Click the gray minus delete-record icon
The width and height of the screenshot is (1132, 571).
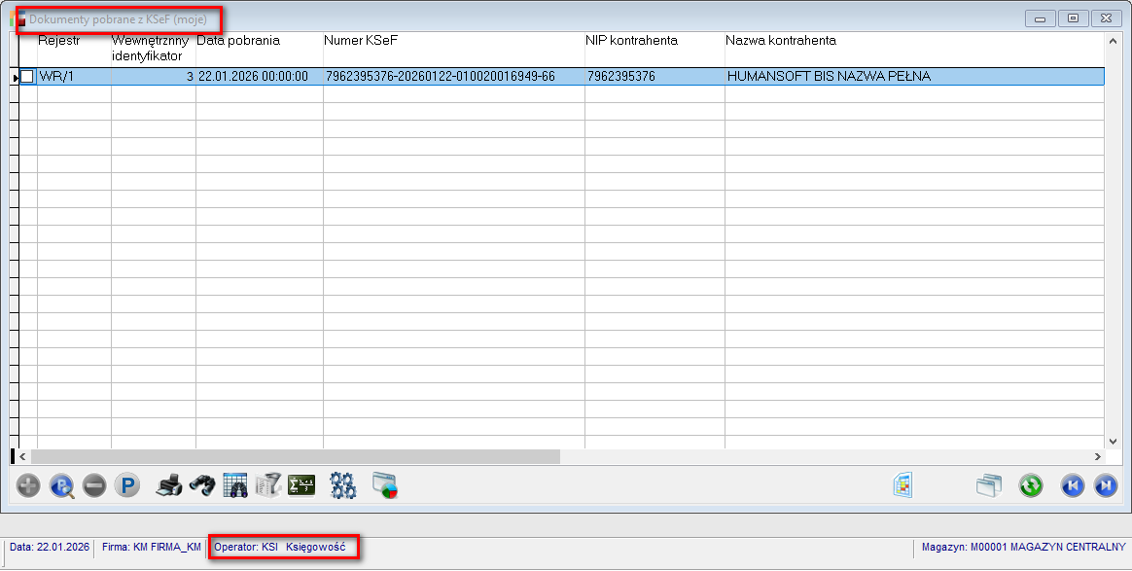tap(94, 485)
